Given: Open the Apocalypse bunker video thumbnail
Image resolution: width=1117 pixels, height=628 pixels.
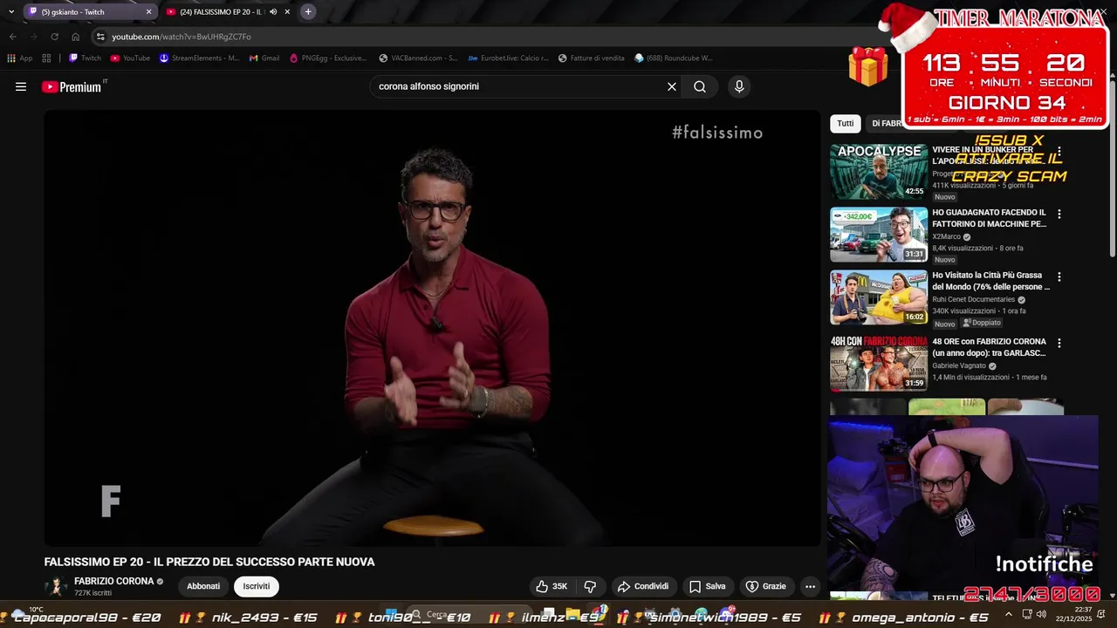Looking at the screenshot, I should coord(879,172).
